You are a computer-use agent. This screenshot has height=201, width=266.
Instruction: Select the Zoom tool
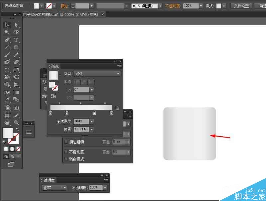(16, 123)
